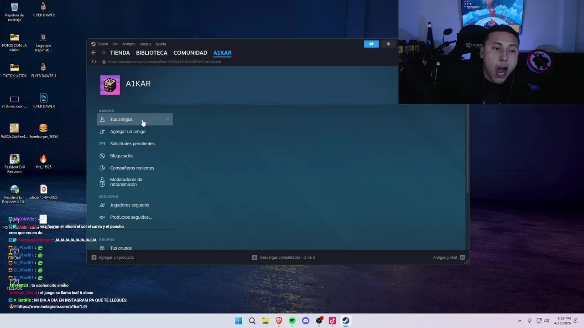
Task: Open Windows Search in the taskbar
Action: click(x=252, y=321)
